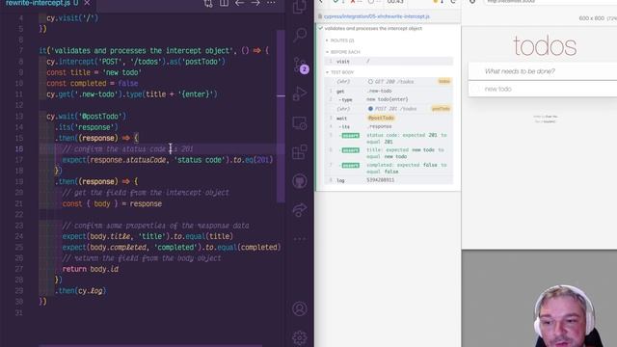Viewport: 617px width, 347px height.
Task: Click the 'return body.id' line
Action: click(x=90, y=269)
